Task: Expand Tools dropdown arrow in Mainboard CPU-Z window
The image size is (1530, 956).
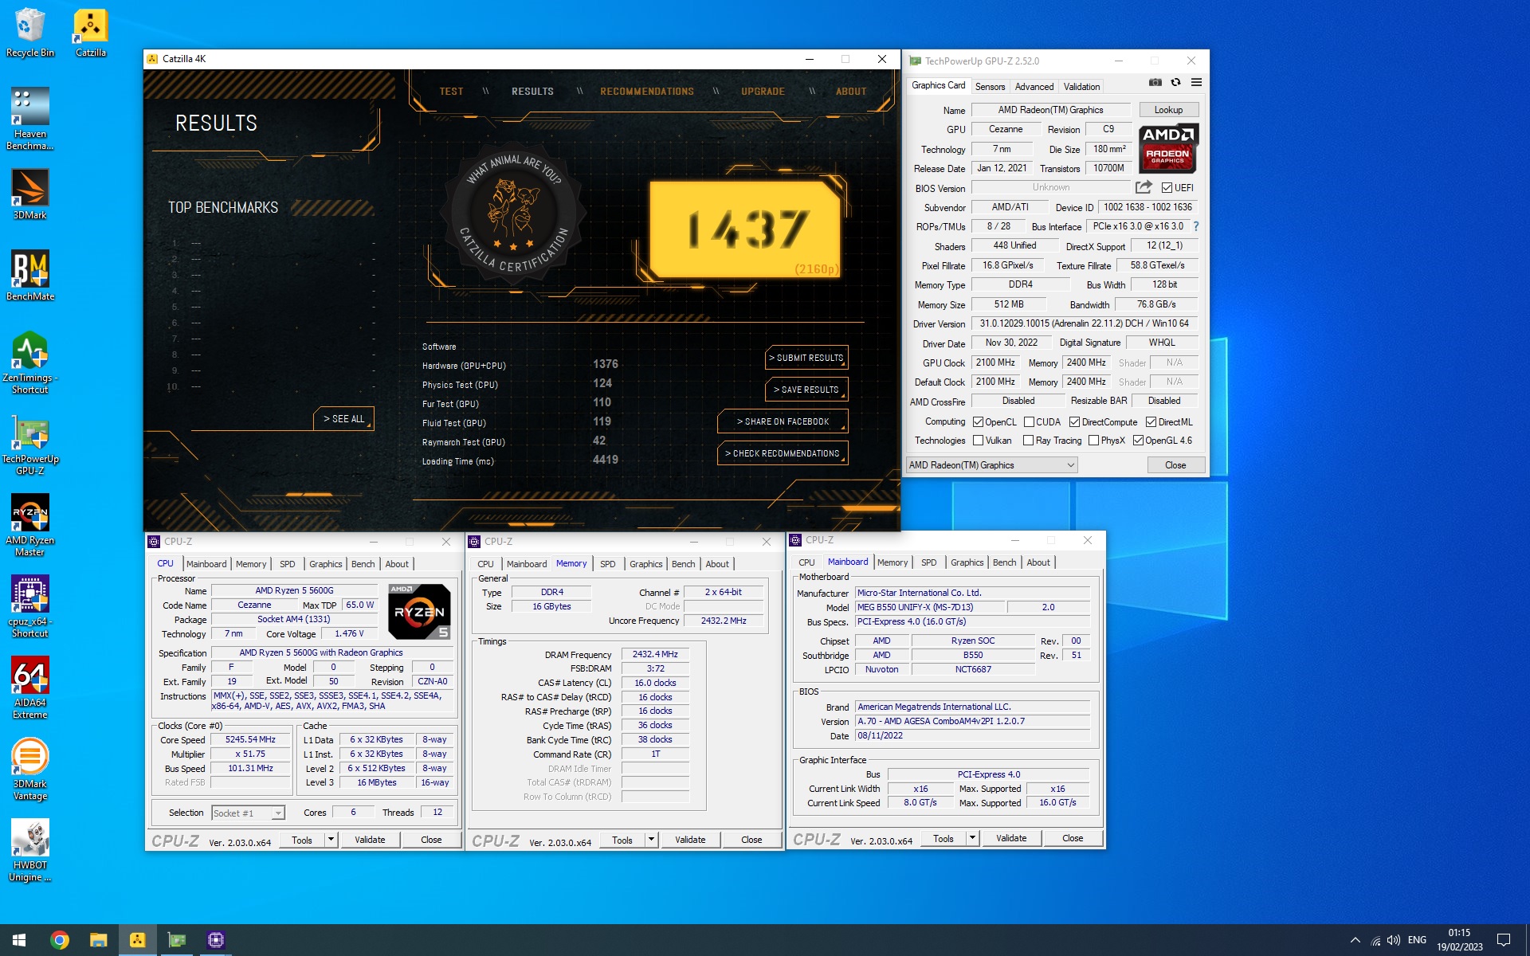Action: pyautogui.click(x=972, y=838)
